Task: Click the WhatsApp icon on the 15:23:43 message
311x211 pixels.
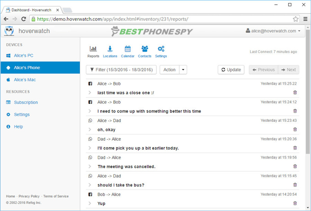Action: click(x=90, y=120)
